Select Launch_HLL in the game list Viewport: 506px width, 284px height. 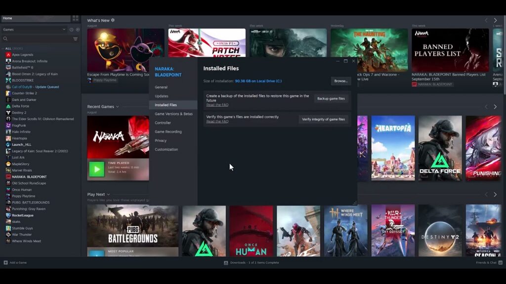pos(22,144)
